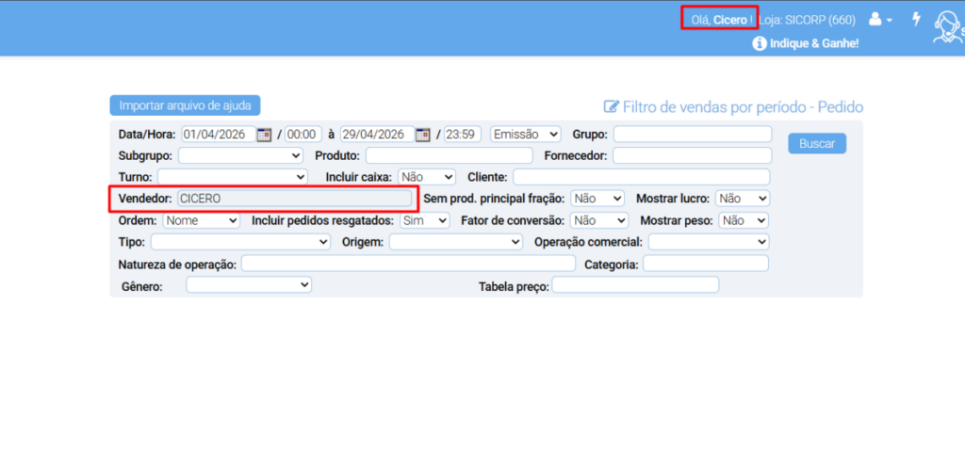
Task: Expand the Origem dropdown
Action: pos(456,242)
